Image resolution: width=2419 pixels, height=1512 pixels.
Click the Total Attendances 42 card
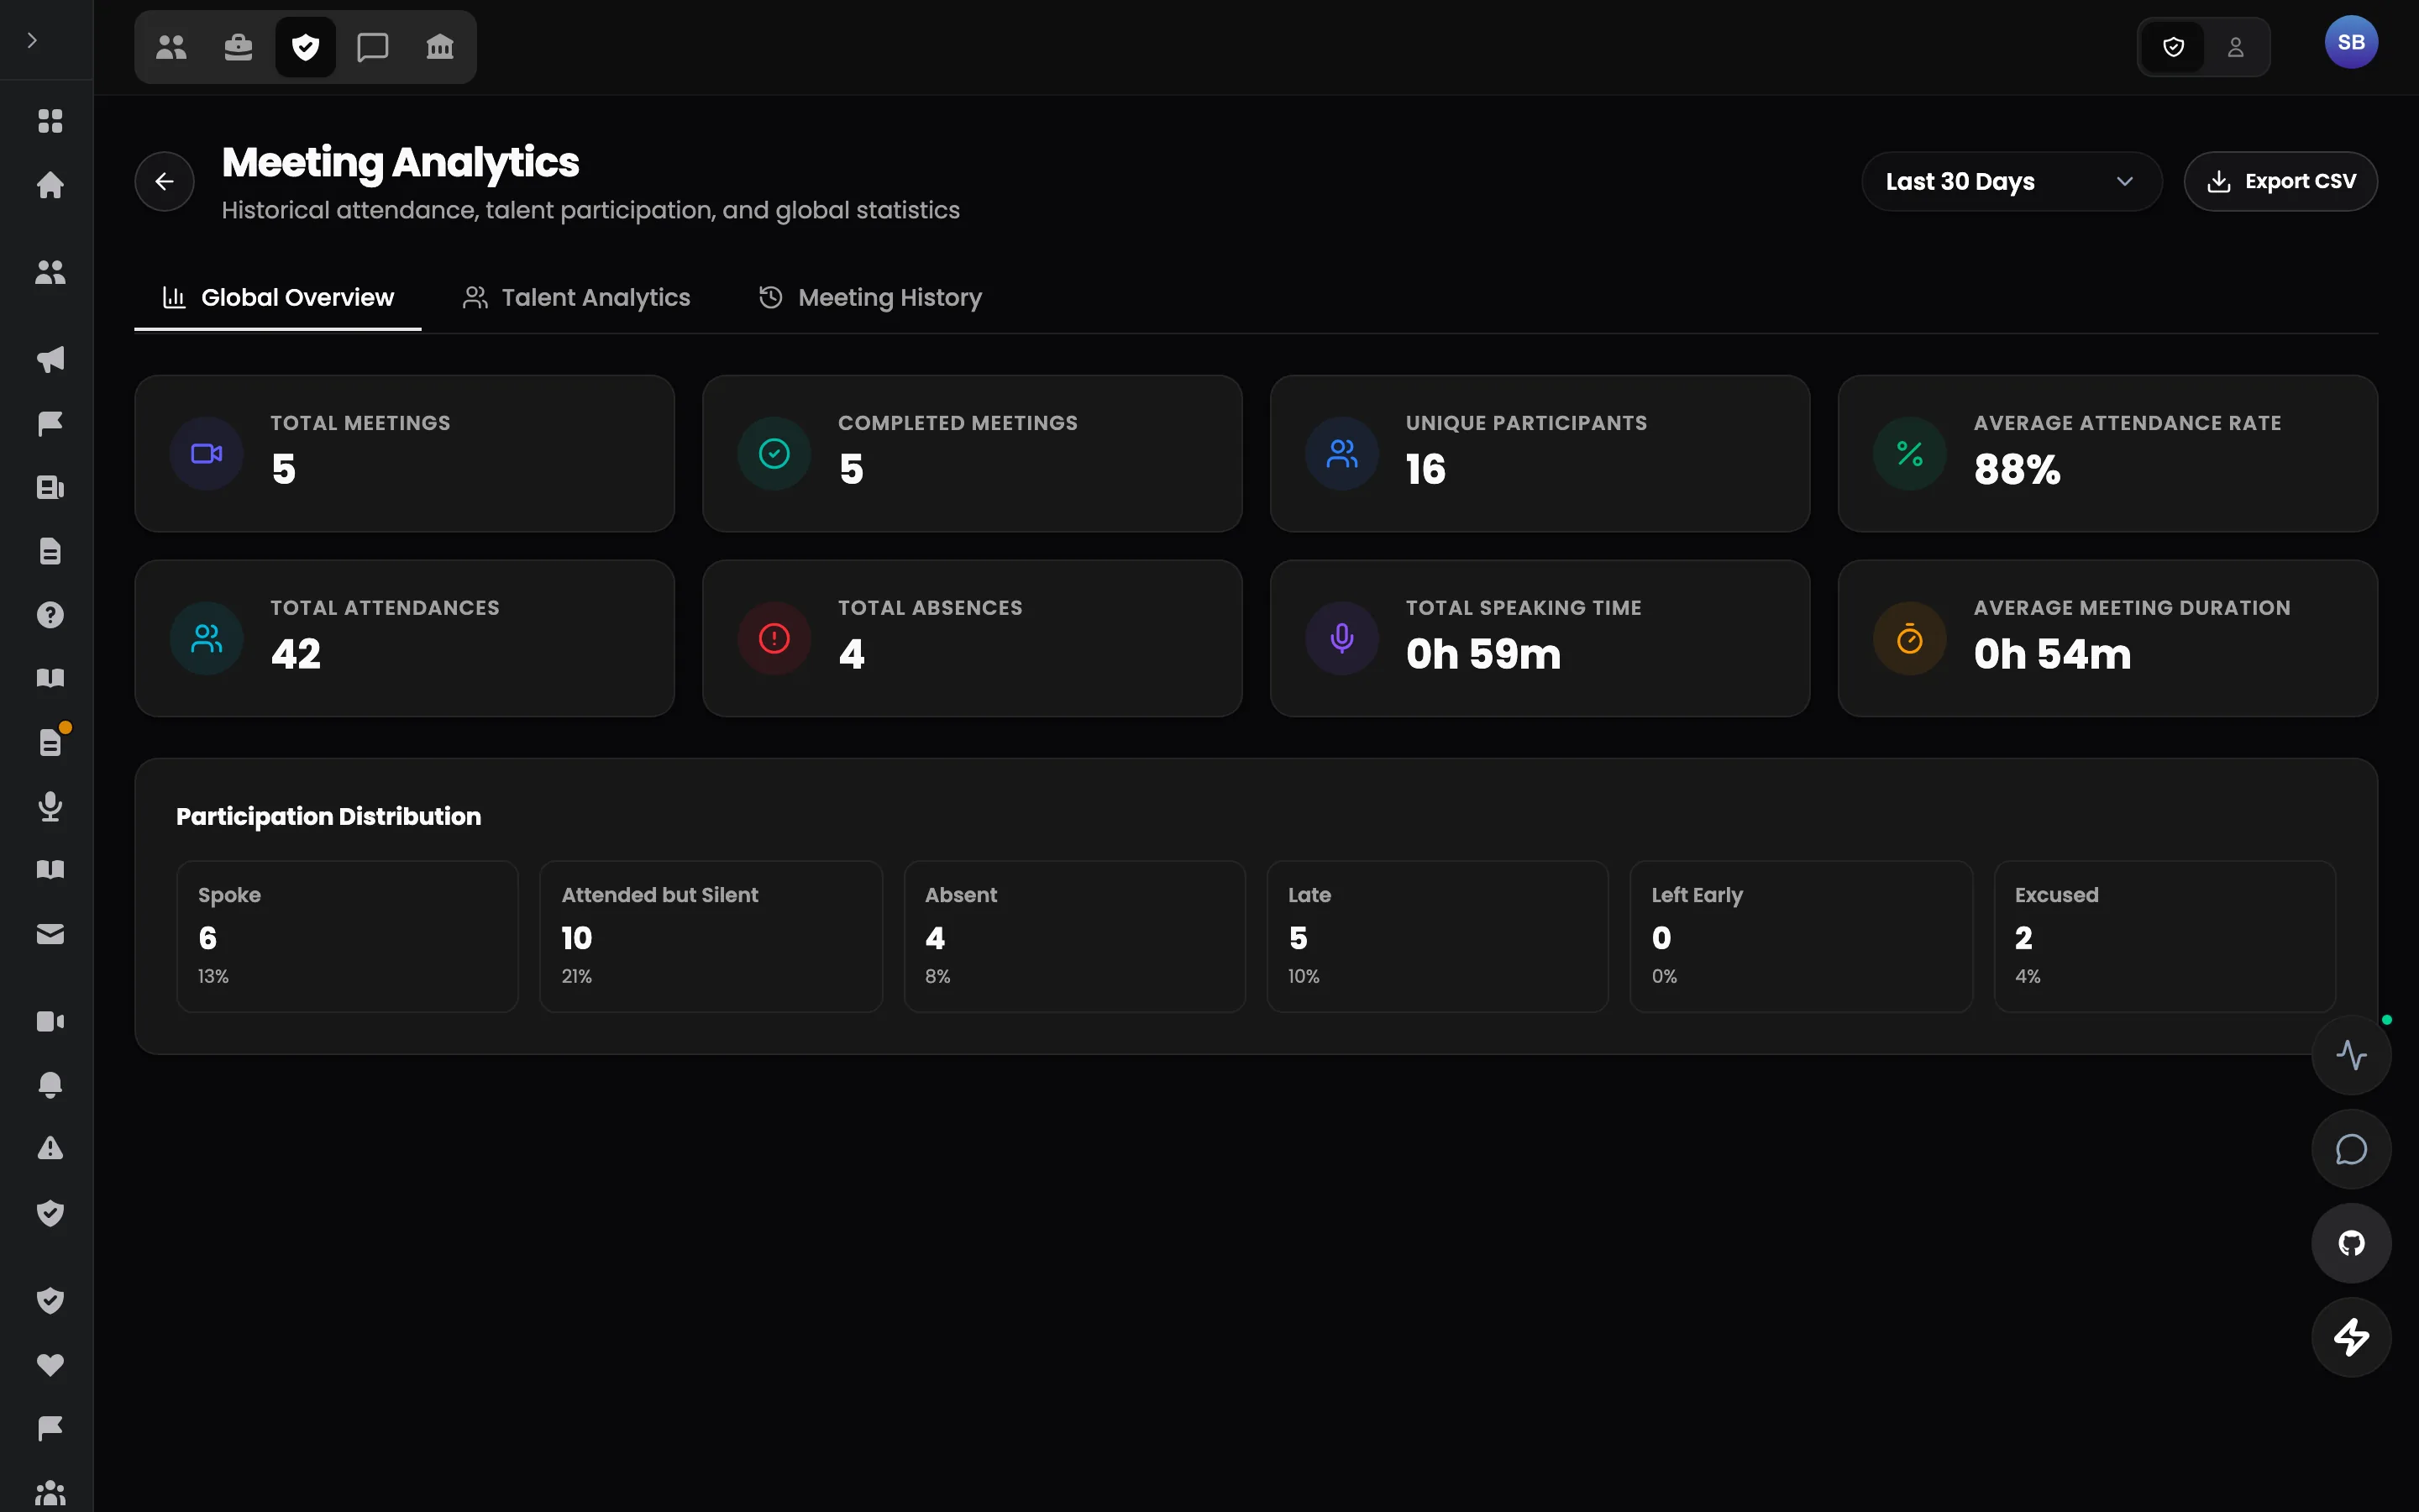point(405,638)
